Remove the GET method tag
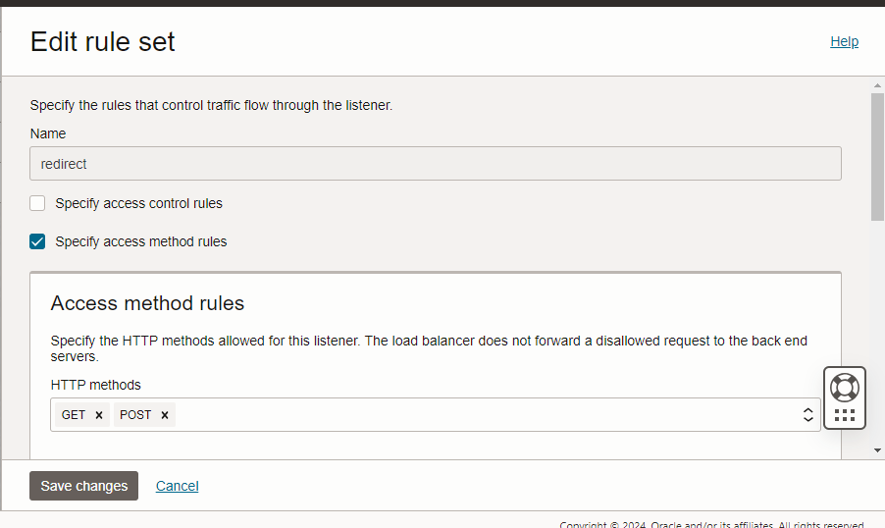This screenshot has width=885, height=528. pyautogui.click(x=99, y=415)
